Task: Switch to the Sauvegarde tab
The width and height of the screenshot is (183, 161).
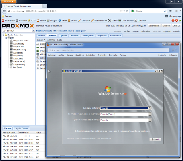Action: 87,35
